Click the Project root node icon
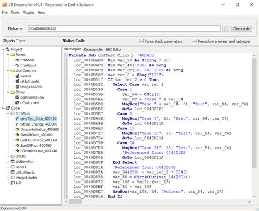 [x=8, y=49]
